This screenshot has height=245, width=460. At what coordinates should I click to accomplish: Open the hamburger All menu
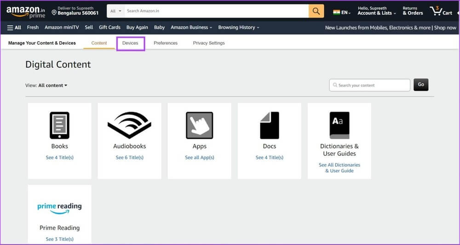click(14, 28)
